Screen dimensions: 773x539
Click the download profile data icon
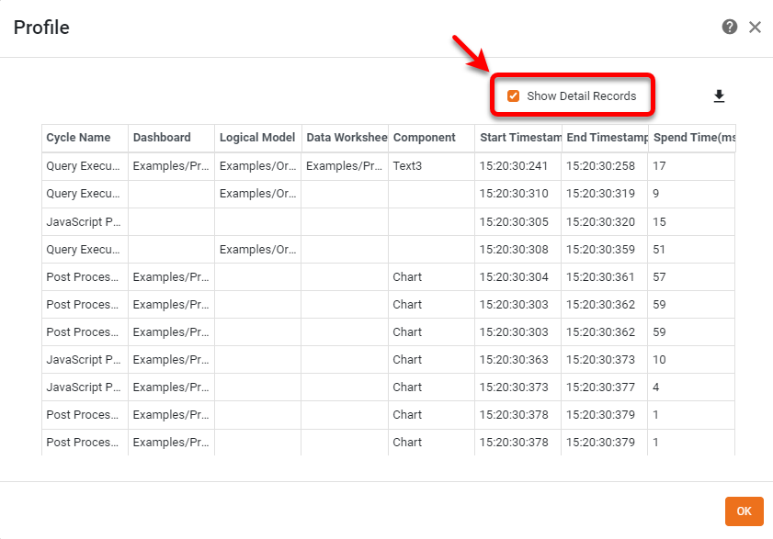(x=720, y=95)
